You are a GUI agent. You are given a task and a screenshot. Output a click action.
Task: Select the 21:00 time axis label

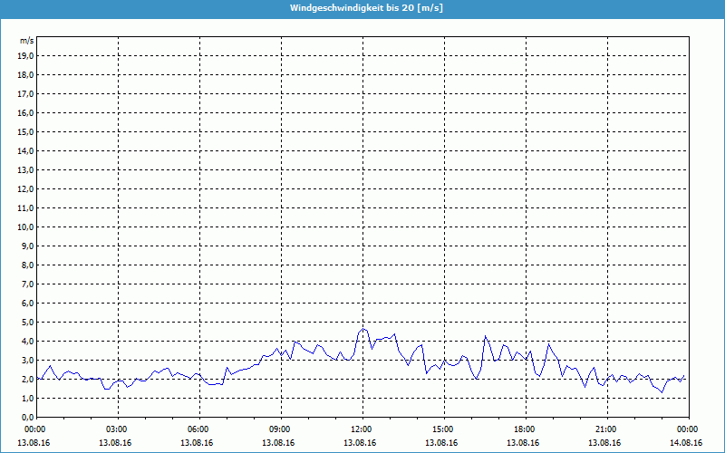606,429
